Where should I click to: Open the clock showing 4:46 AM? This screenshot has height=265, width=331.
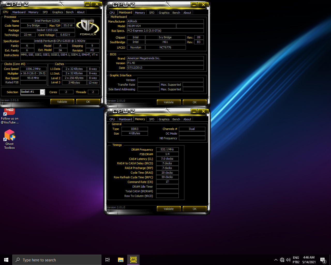[x=309, y=260]
